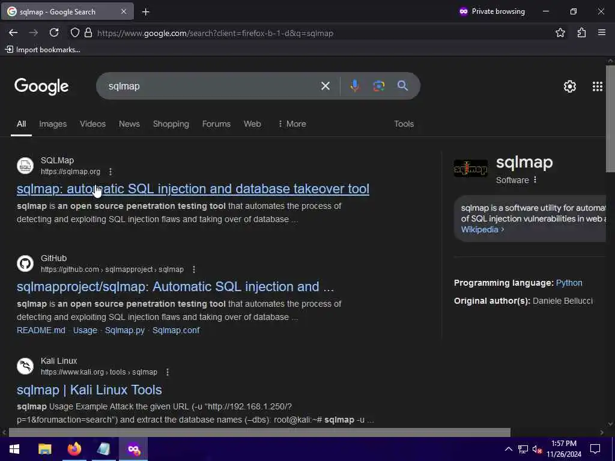Screen dimensions: 615x461
Task: Open knowledge panel options next to Software
Action: (535, 180)
